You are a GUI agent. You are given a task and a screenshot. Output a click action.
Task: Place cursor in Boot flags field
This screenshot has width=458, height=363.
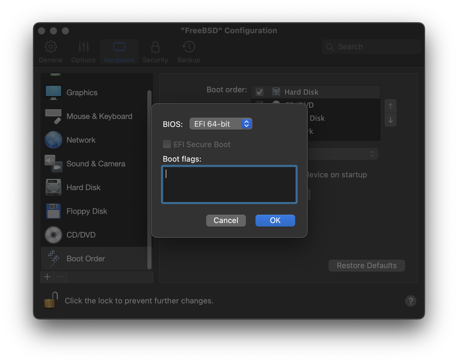click(229, 184)
